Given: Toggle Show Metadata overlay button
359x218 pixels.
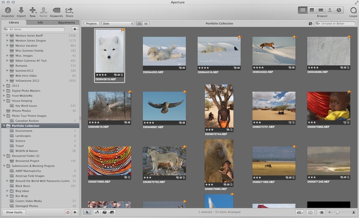Looking at the screenshot, I should coord(321,212).
